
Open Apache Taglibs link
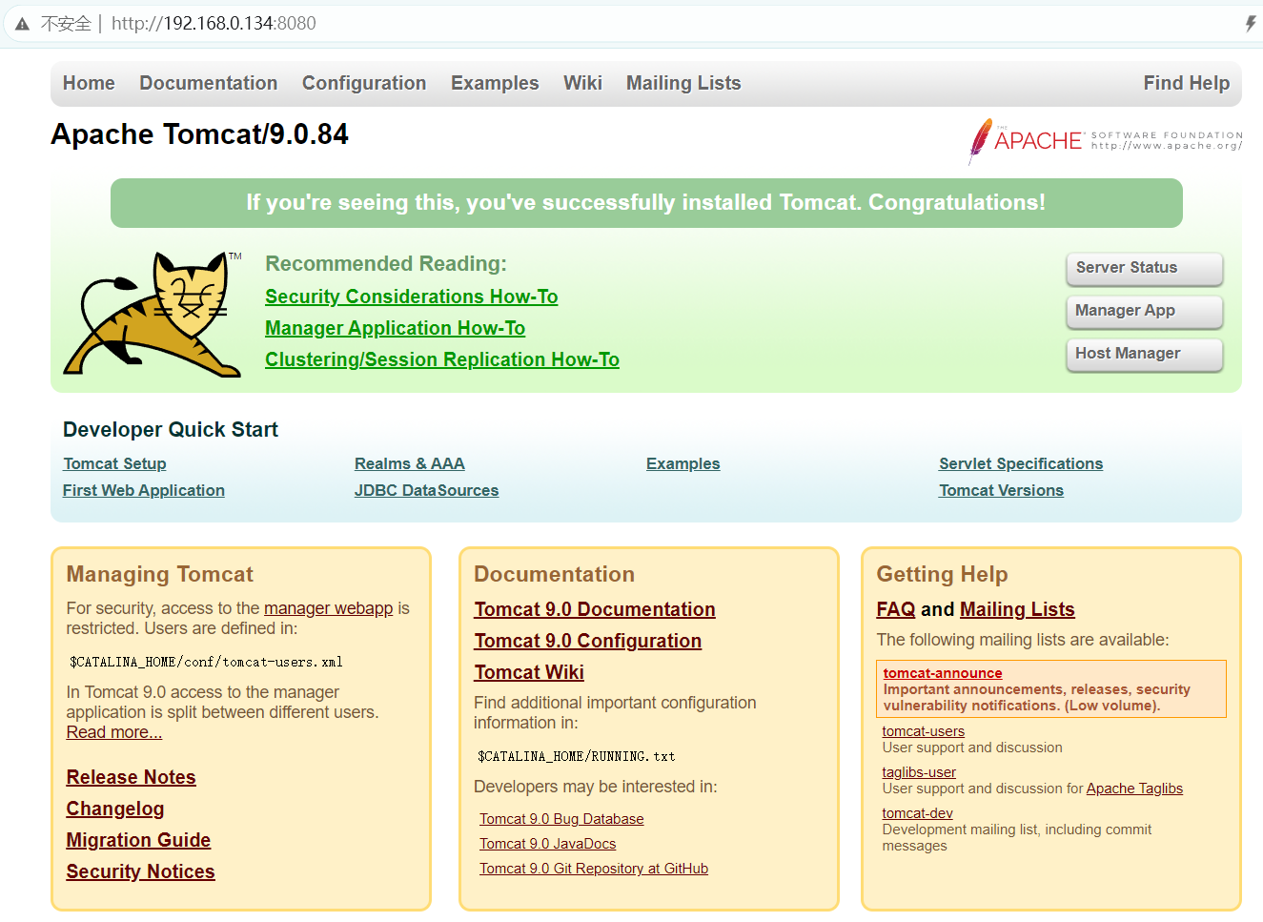pos(1134,789)
